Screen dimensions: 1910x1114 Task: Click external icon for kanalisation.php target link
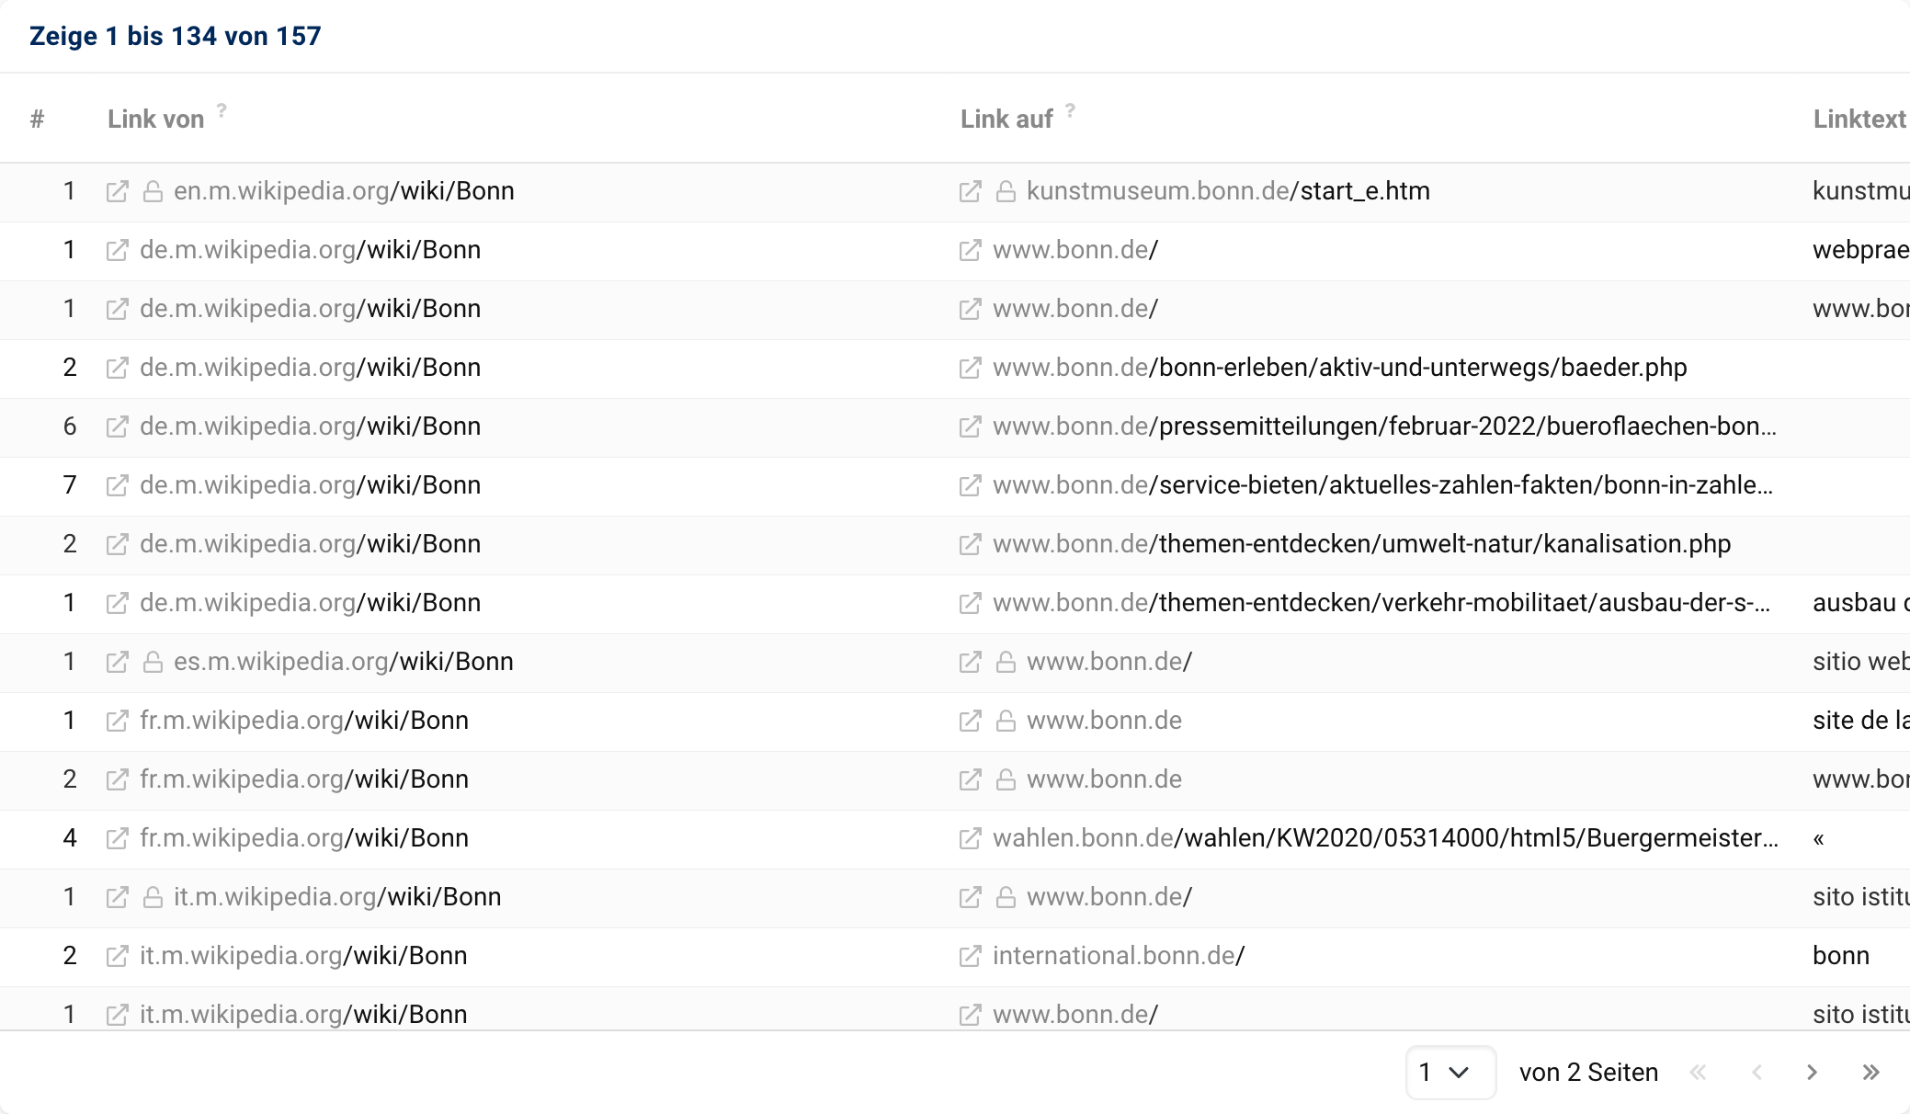pyautogui.click(x=970, y=544)
